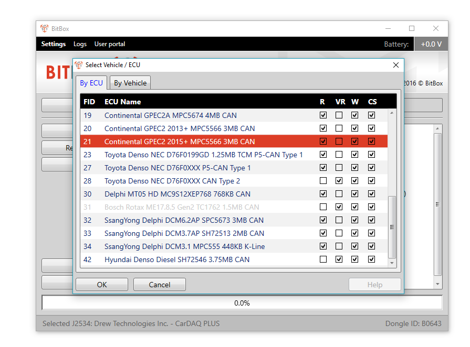The height and width of the screenshot is (347, 470).
Task: Toggle the CS checkbox for Hyundai Denso Diesel
Action: (372, 259)
